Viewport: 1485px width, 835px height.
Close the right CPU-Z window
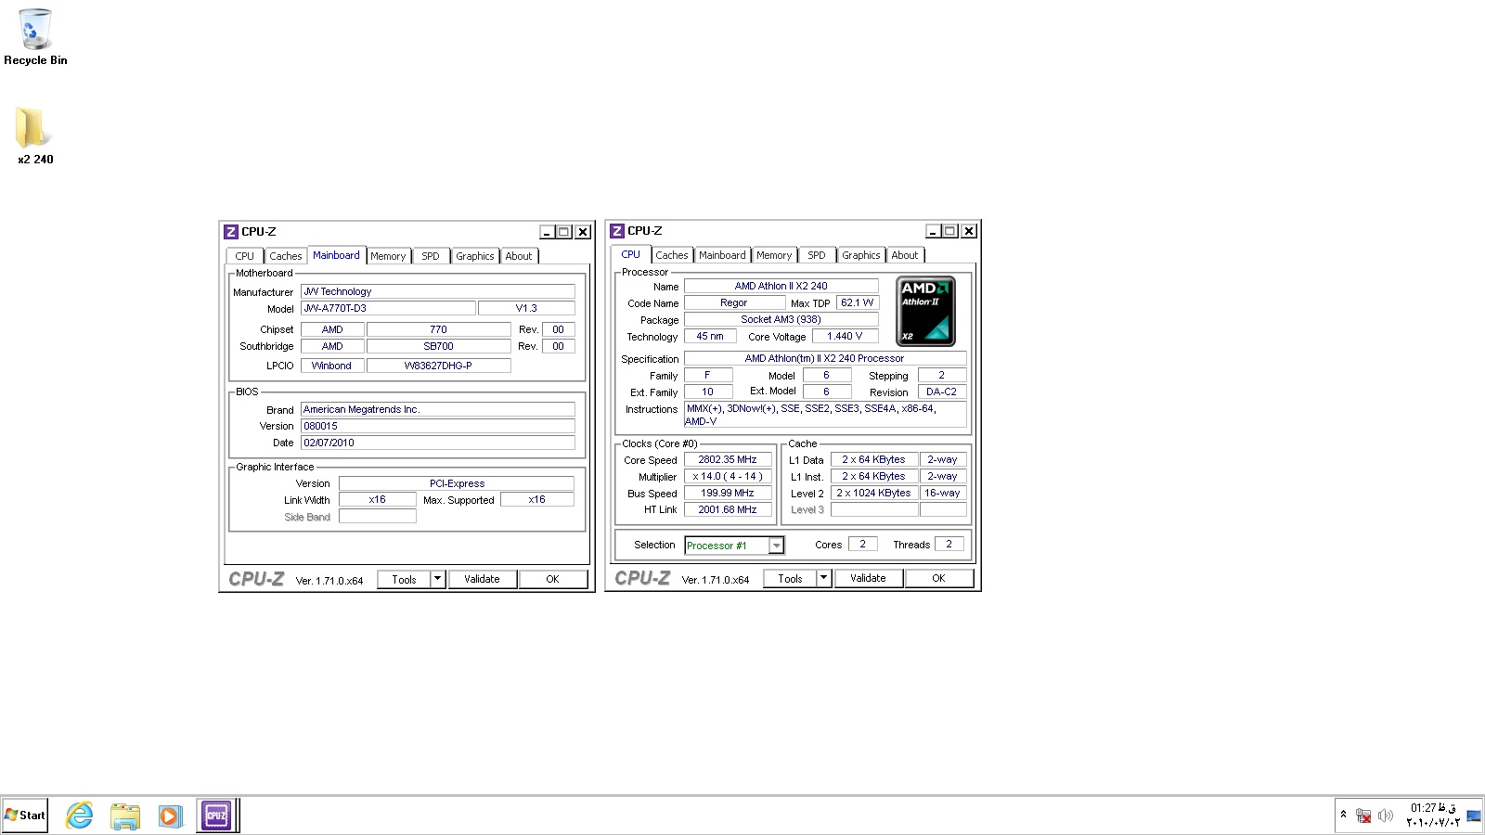tap(969, 231)
